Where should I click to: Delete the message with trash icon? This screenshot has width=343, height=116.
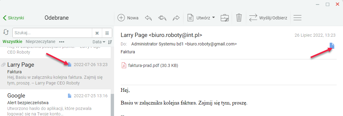239,18
